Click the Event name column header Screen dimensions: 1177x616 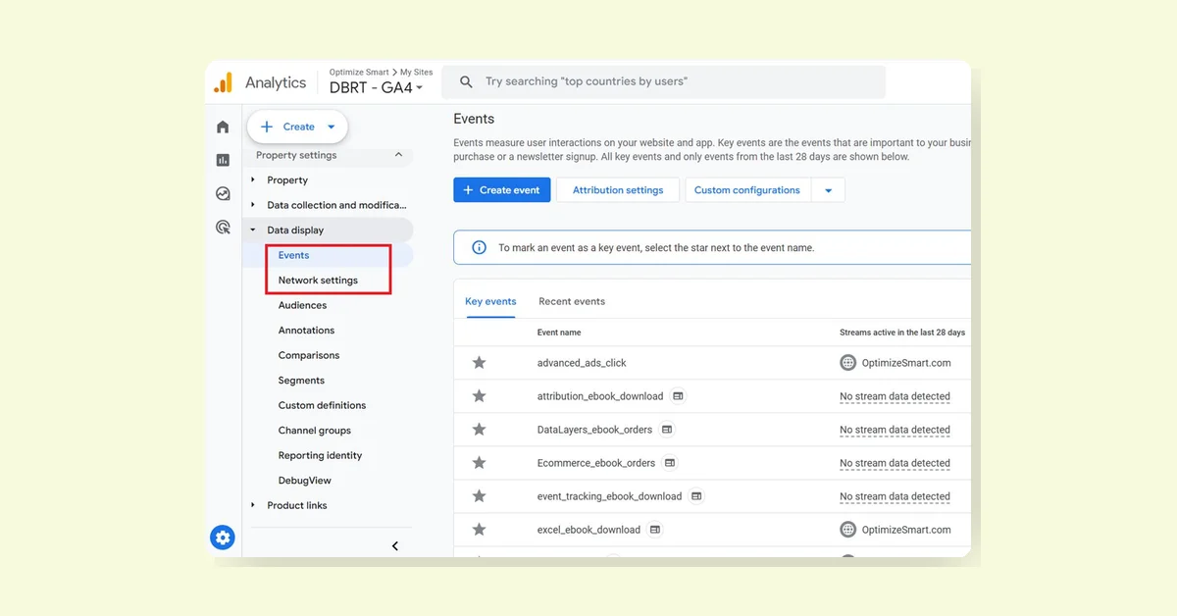pos(559,333)
